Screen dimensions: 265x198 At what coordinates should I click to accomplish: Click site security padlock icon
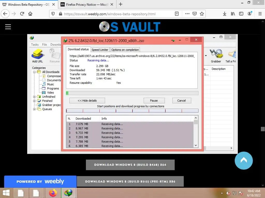click(x=61, y=14)
